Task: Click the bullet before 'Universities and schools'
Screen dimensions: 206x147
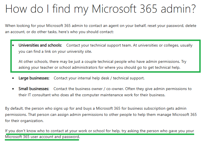Action: [13, 45]
